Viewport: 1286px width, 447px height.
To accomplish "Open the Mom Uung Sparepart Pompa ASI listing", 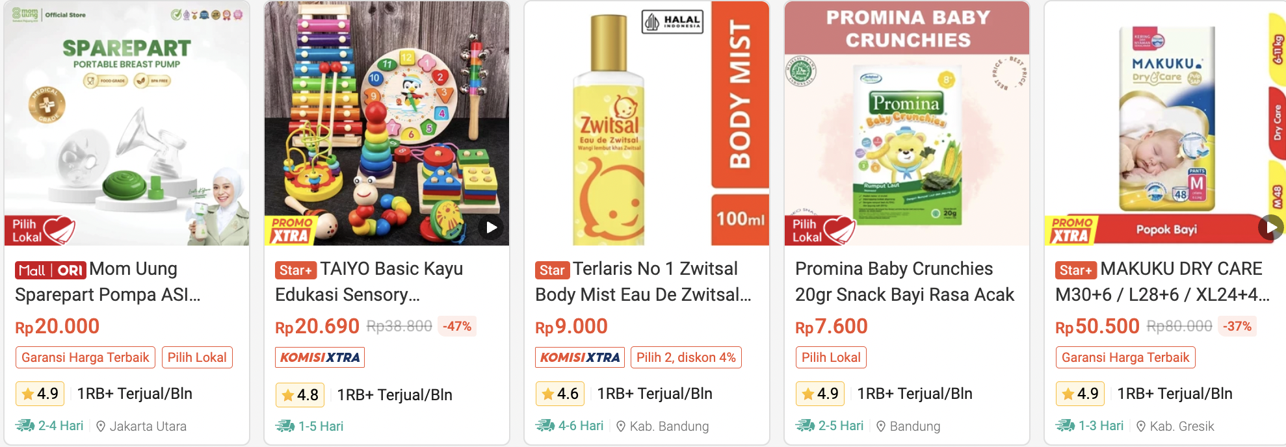I will [107, 282].
